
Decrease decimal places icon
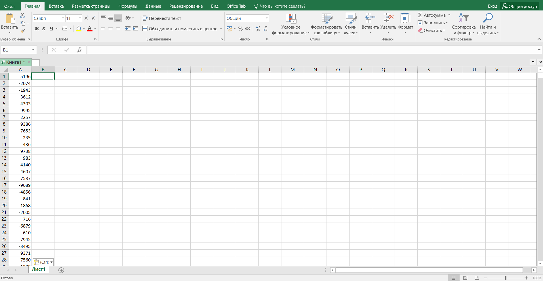click(x=265, y=29)
